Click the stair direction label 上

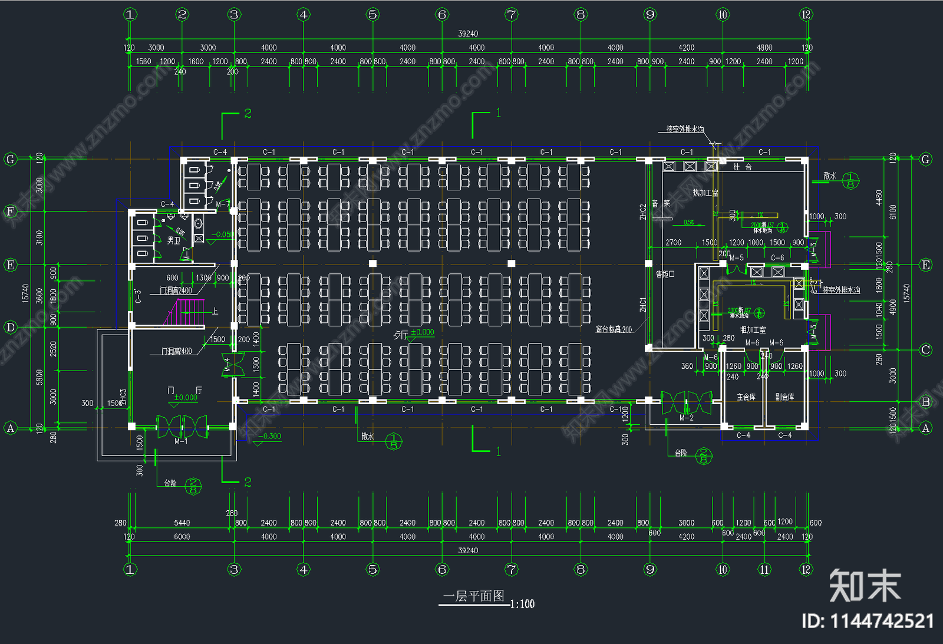coord(215,311)
